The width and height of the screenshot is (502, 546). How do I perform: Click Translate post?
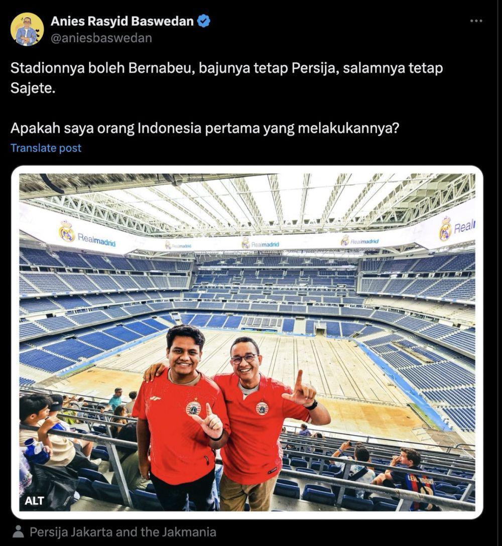pos(46,148)
